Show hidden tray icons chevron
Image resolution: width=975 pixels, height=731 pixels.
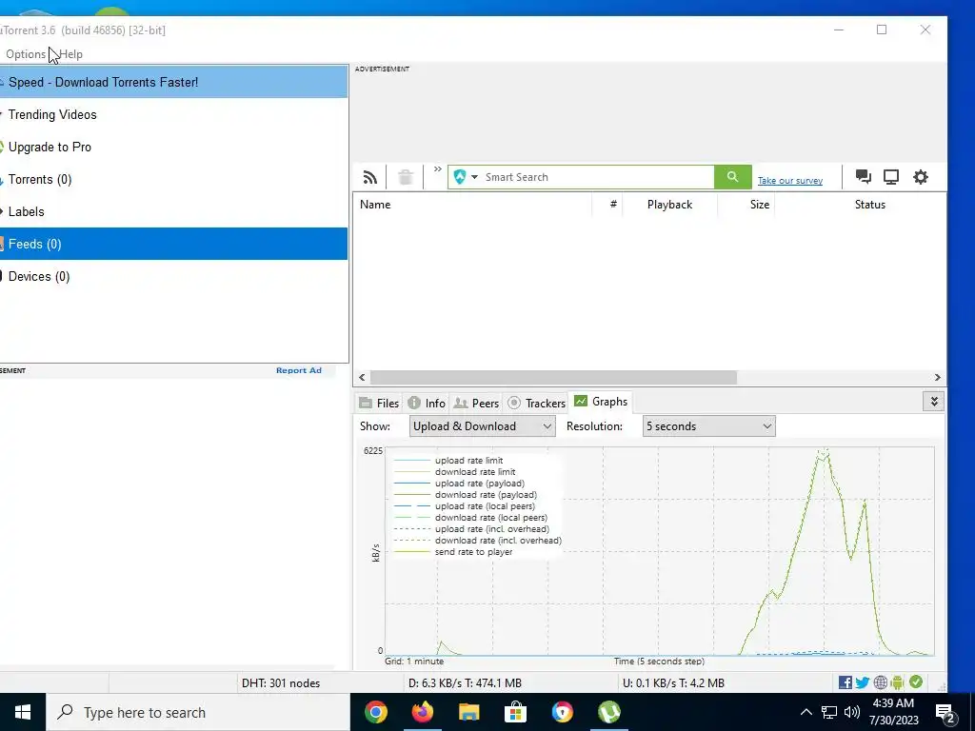point(806,712)
